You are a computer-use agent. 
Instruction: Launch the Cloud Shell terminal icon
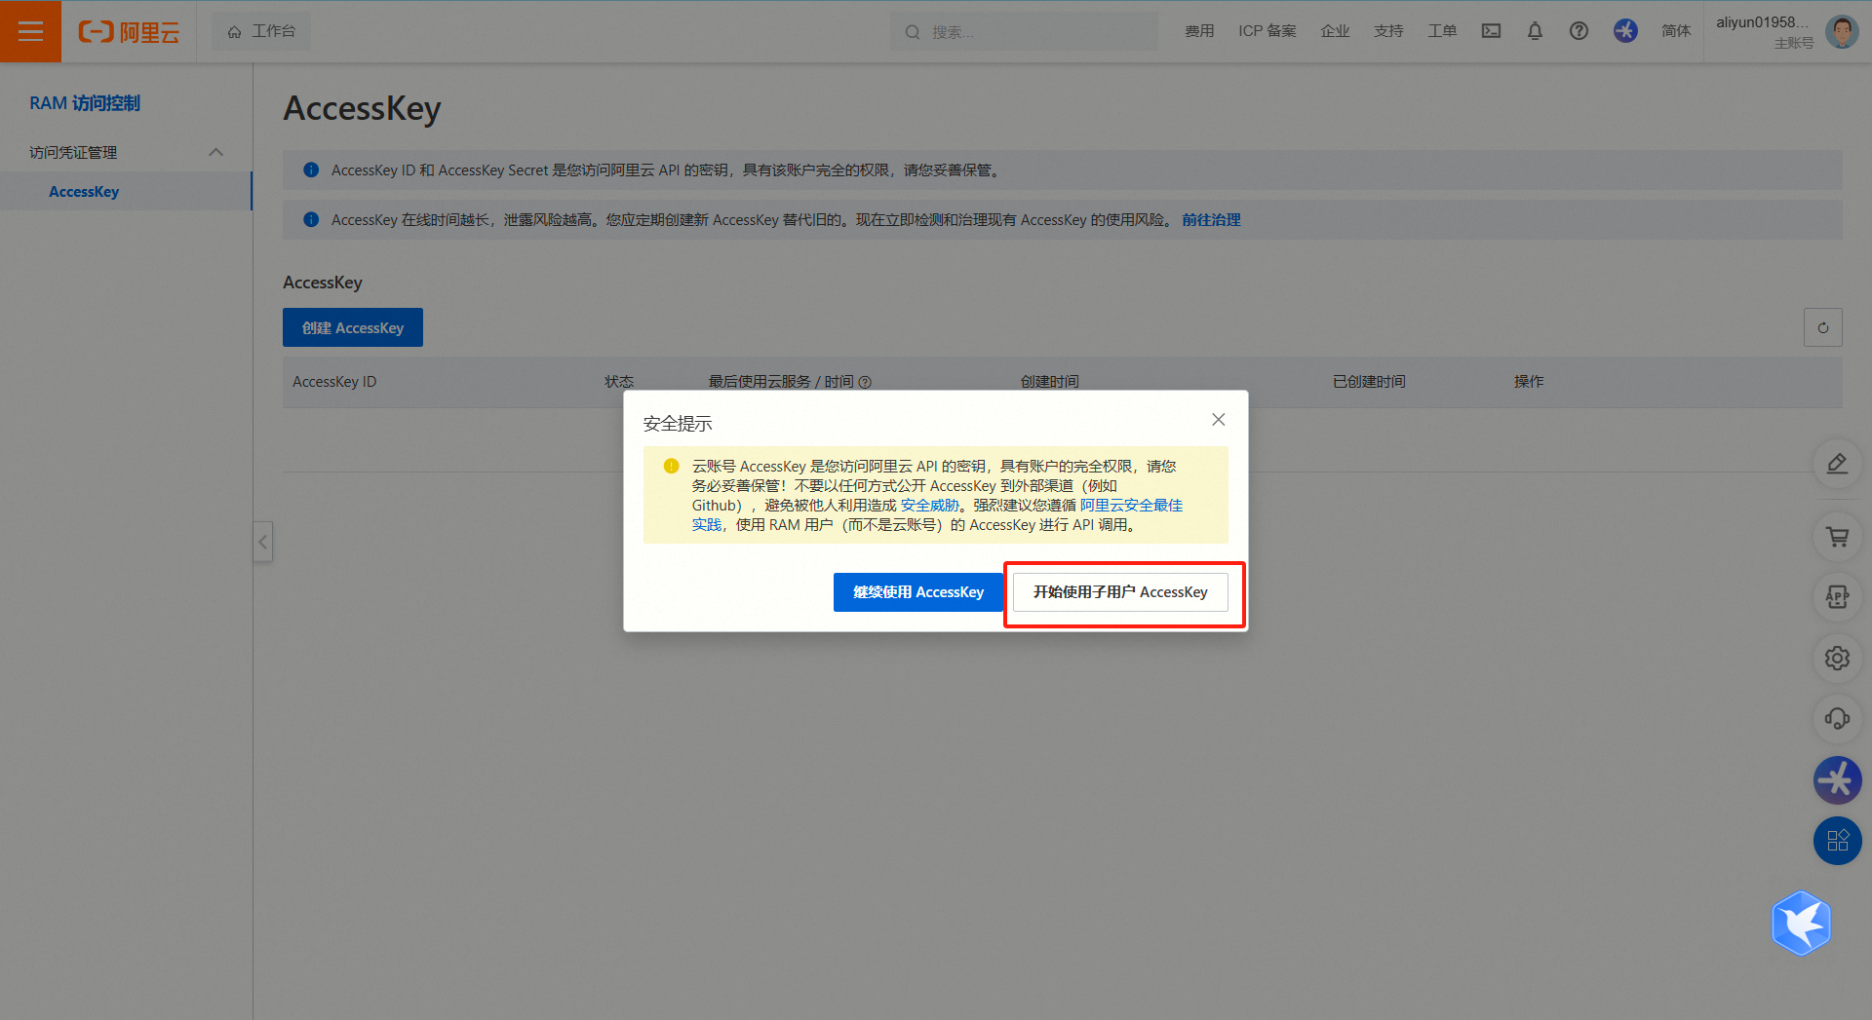click(x=1491, y=31)
